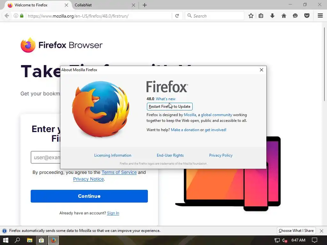This screenshot has height=245, width=327.
Task: Close the About Mozilla Firefox dialog
Action: pyautogui.click(x=262, y=70)
